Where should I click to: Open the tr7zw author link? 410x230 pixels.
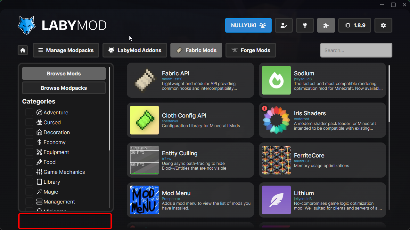tap(167, 159)
